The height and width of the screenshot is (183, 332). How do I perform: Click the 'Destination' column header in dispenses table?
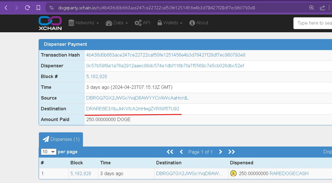pos(169,163)
